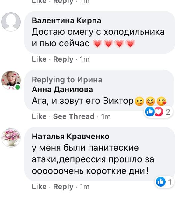Click 'Replying to Ирина' label
193x197 pixels.
pyautogui.click(x=67, y=80)
